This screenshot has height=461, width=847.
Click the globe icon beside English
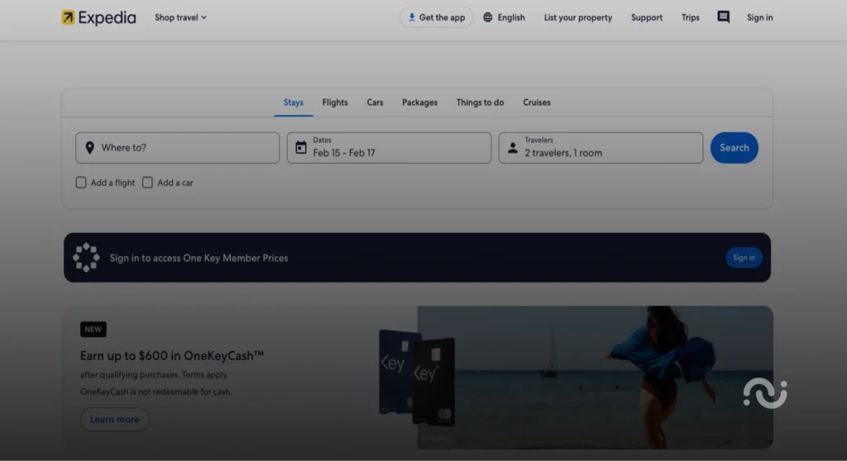coord(488,17)
